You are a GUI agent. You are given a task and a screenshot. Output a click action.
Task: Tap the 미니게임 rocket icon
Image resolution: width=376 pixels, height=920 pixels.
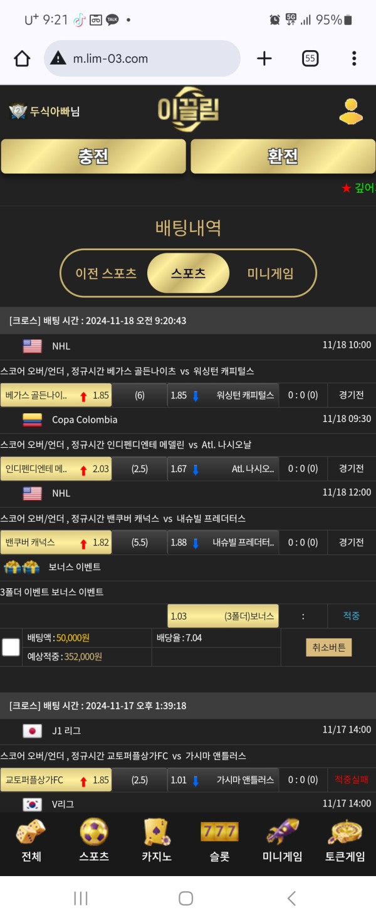click(x=282, y=832)
